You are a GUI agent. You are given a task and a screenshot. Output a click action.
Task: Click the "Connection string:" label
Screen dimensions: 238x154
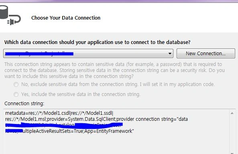point(24,104)
